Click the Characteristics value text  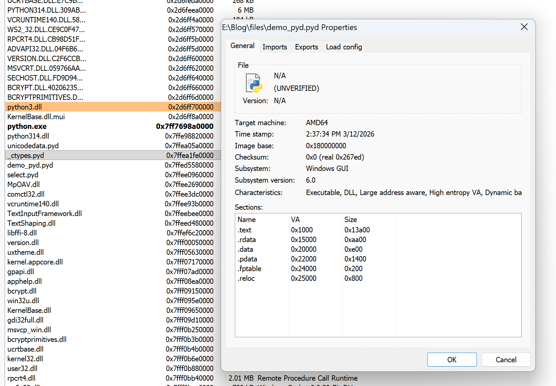(x=414, y=193)
